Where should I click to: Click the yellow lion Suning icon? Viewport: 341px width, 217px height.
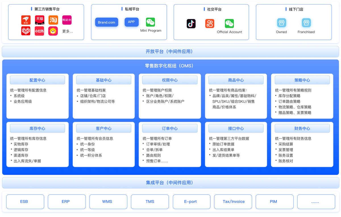[53, 31]
